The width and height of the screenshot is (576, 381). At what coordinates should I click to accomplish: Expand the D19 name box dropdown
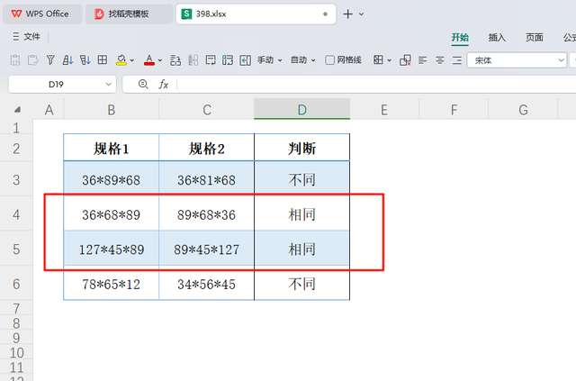pyautogui.click(x=108, y=85)
